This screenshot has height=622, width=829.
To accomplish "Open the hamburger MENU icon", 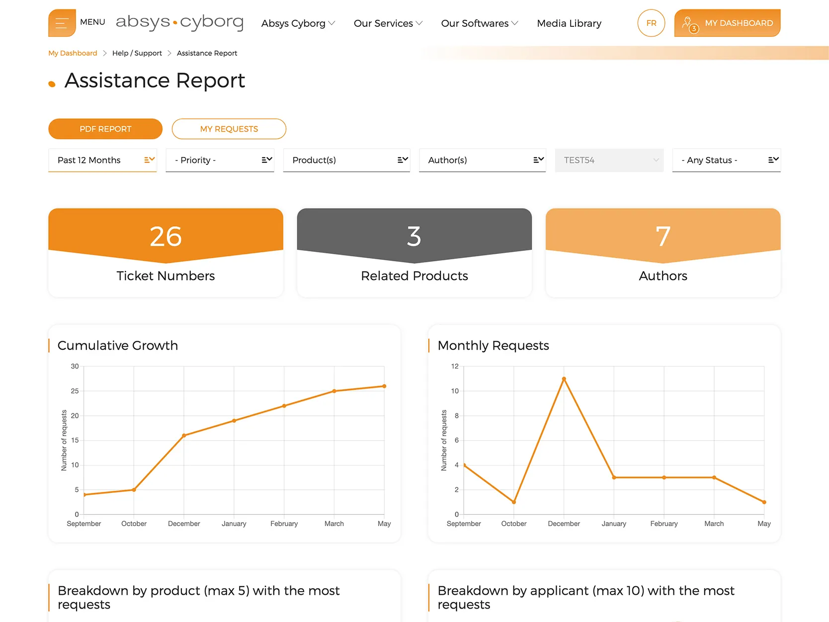I will [x=62, y=23].
